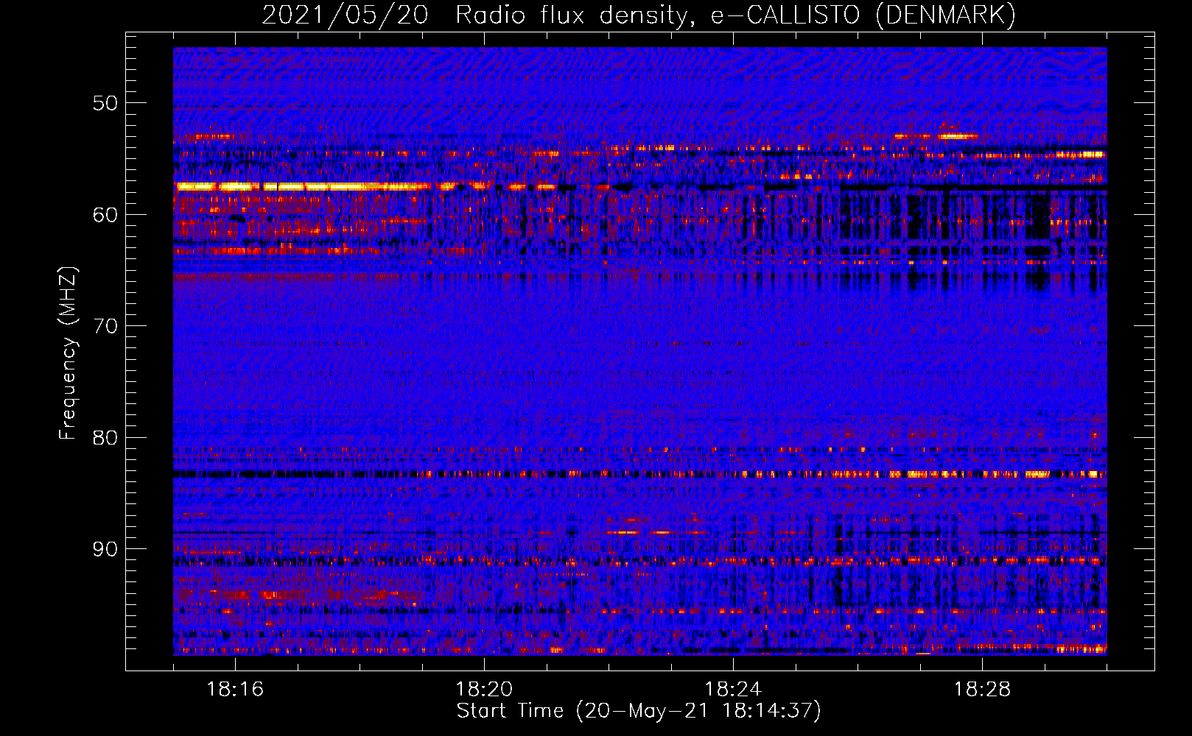Click the 'Frequency (MHZ)' axis label

68,353
